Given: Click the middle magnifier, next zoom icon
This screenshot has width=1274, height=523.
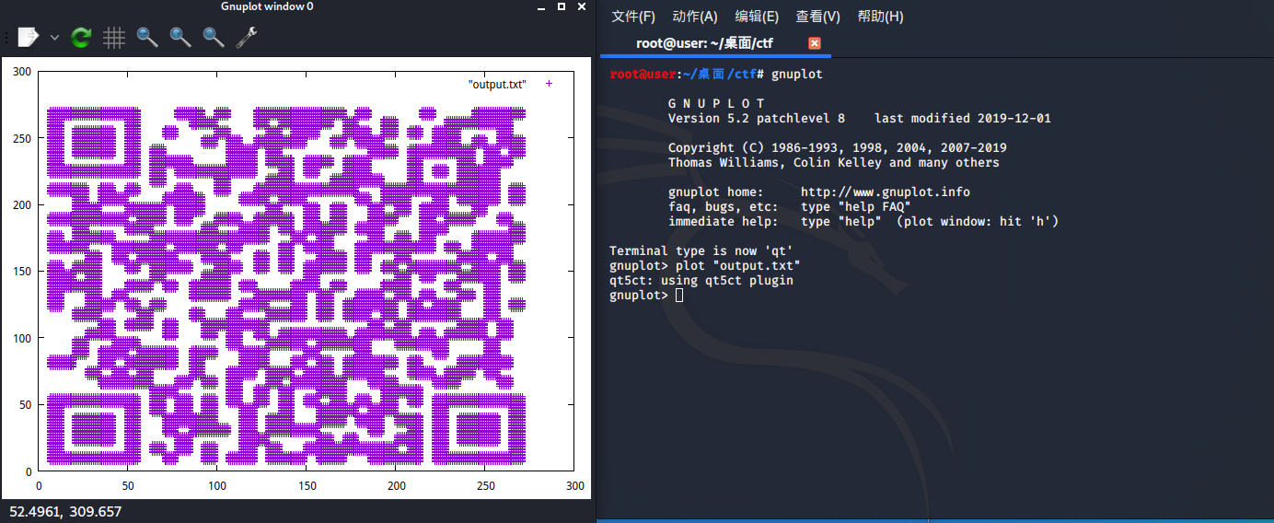Looking at the screenshot, I should [180, 38].
